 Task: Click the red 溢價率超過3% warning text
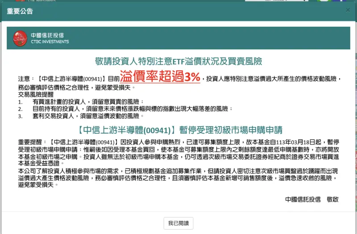[x=160, y=76]
